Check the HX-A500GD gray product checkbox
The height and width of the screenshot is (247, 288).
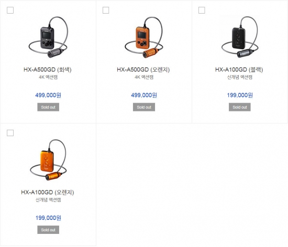(10, 10)
